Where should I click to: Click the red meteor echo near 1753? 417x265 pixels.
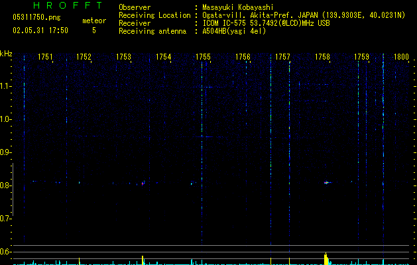tap(143, 184)
